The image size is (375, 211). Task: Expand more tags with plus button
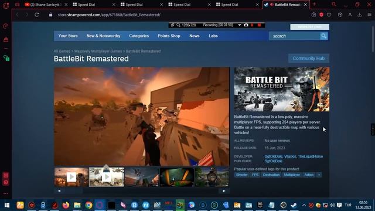[x=319, y=175]
